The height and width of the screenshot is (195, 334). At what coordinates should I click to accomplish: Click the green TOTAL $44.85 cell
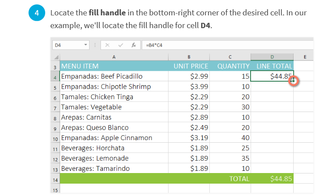pyautogui.click(x=272, y=179)
